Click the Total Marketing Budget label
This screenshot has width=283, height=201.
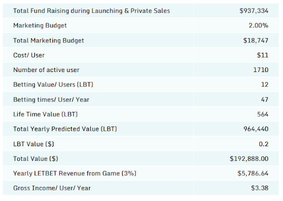49,41
